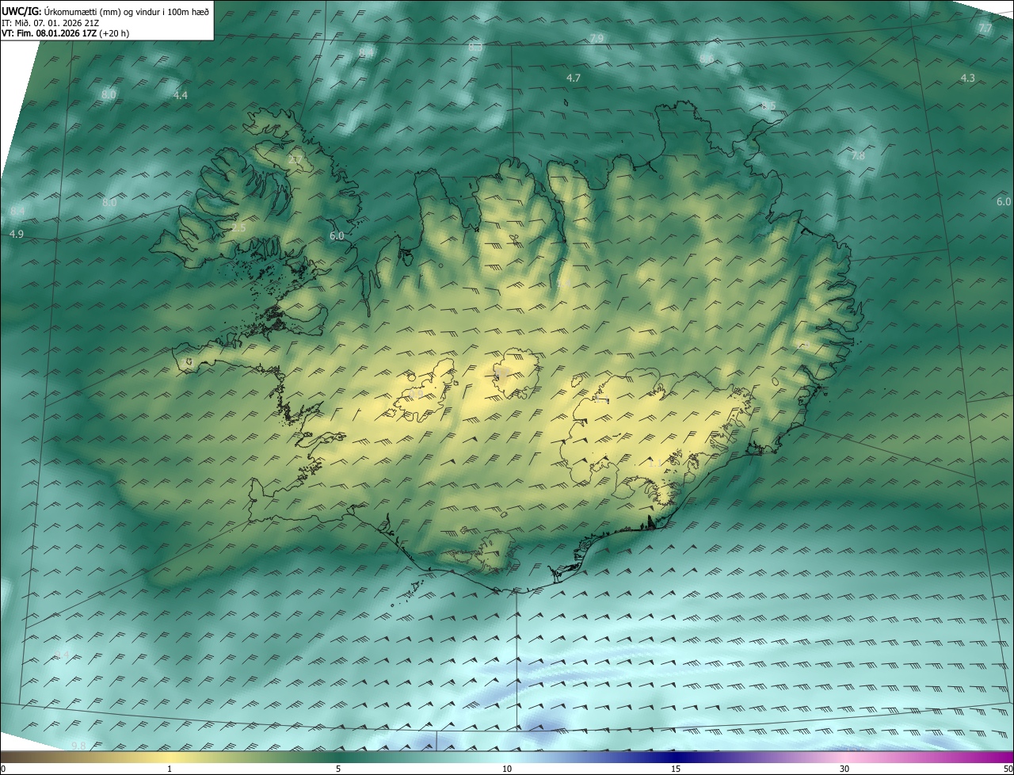This screenshot has width=1014, height=775.
Task: Click the 2.7 value label on the Westfjords
Action: pos(295,160)
